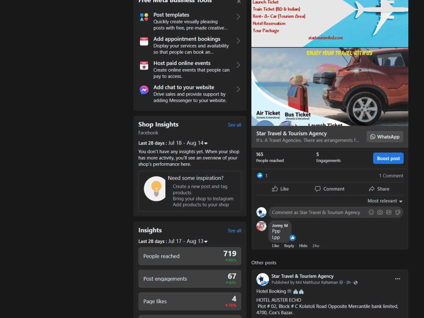Open Insights date range Jul 17 - Aug 13
The image size is (424, 318).
[188, 241]
